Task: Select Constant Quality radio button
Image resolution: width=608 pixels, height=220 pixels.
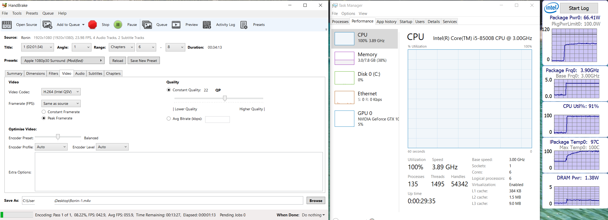Action: [x=169, y=90]
